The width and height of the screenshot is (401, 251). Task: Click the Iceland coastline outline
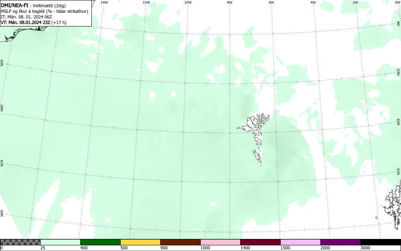24,33
